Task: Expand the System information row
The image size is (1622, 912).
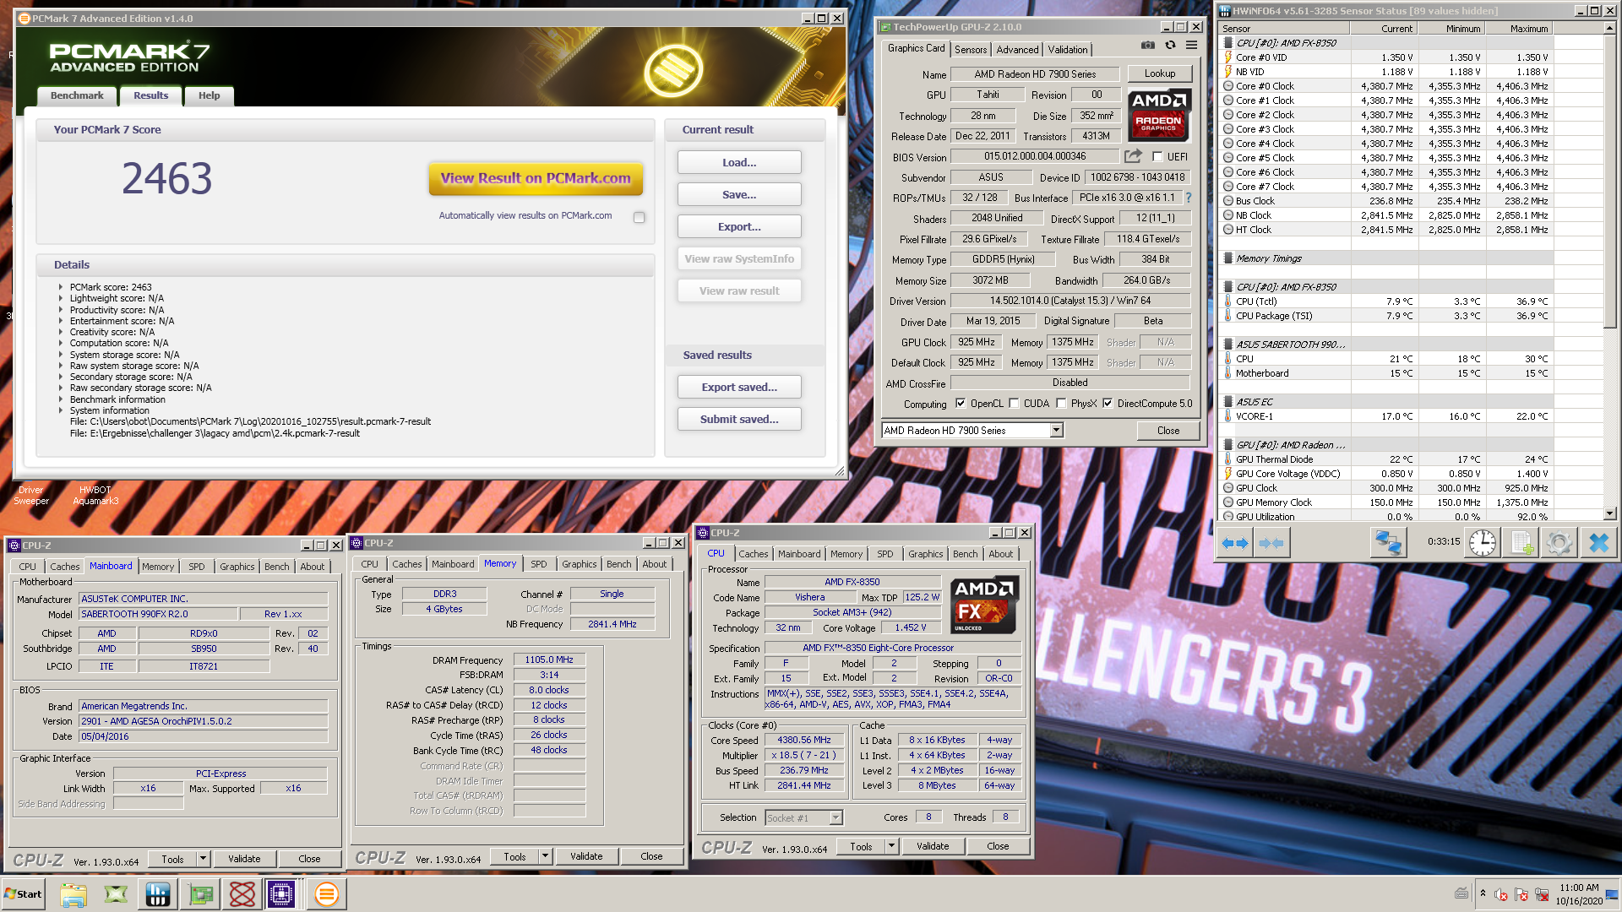Action: [x=61, y=410]
